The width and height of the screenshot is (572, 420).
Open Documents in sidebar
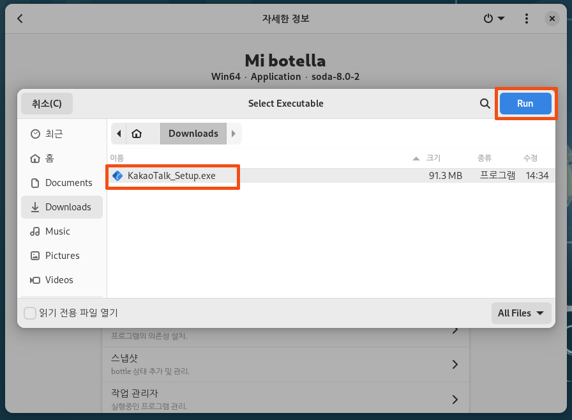tap(62, 183)
